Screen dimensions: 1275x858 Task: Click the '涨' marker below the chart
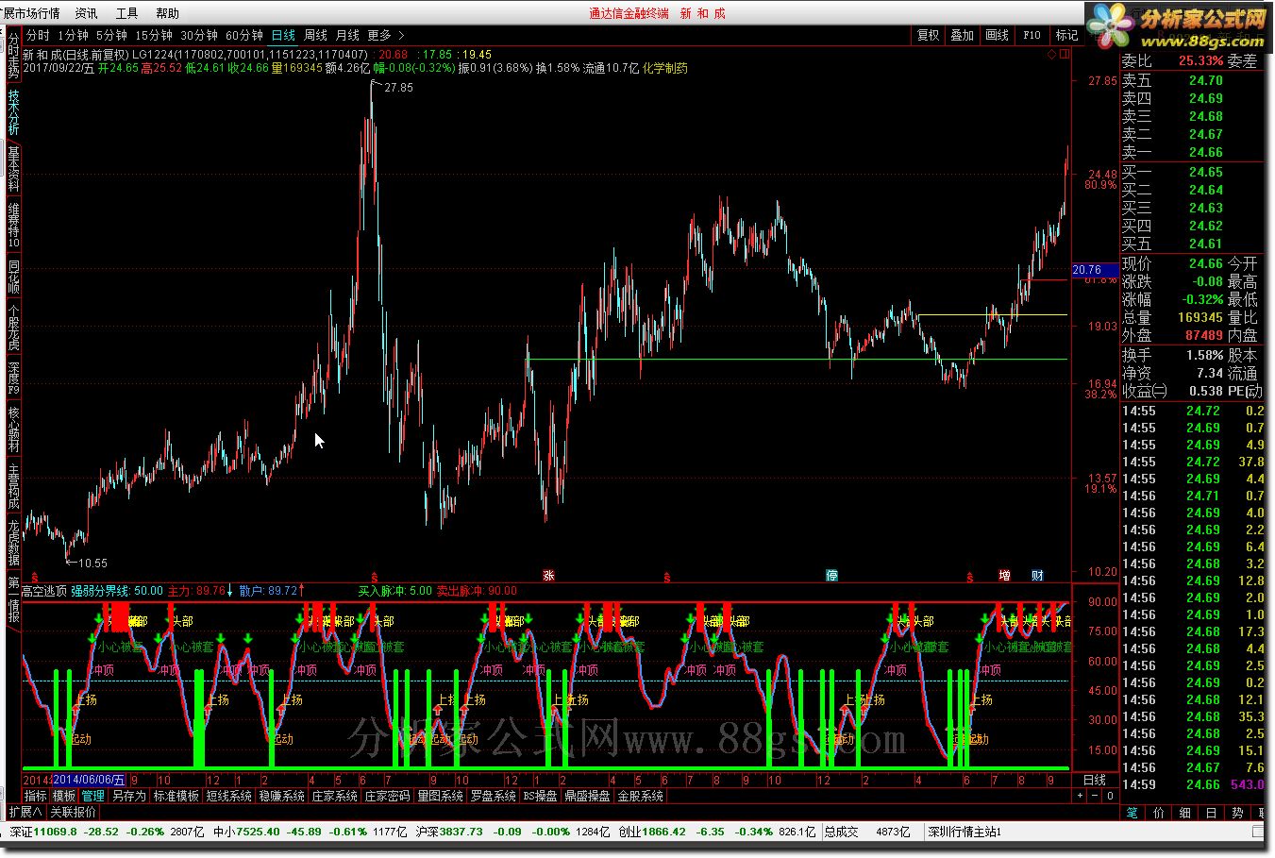click(548, 575)
